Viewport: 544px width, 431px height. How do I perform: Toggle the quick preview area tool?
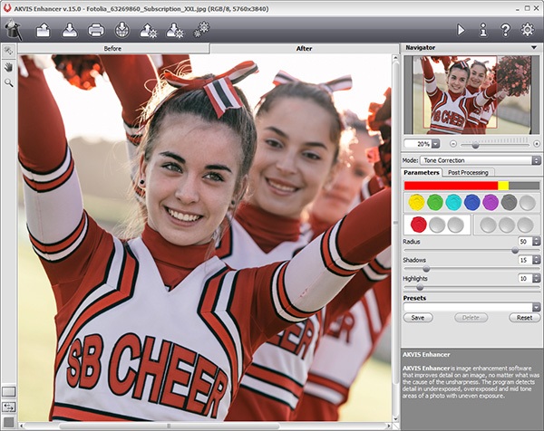click(9, 51)
